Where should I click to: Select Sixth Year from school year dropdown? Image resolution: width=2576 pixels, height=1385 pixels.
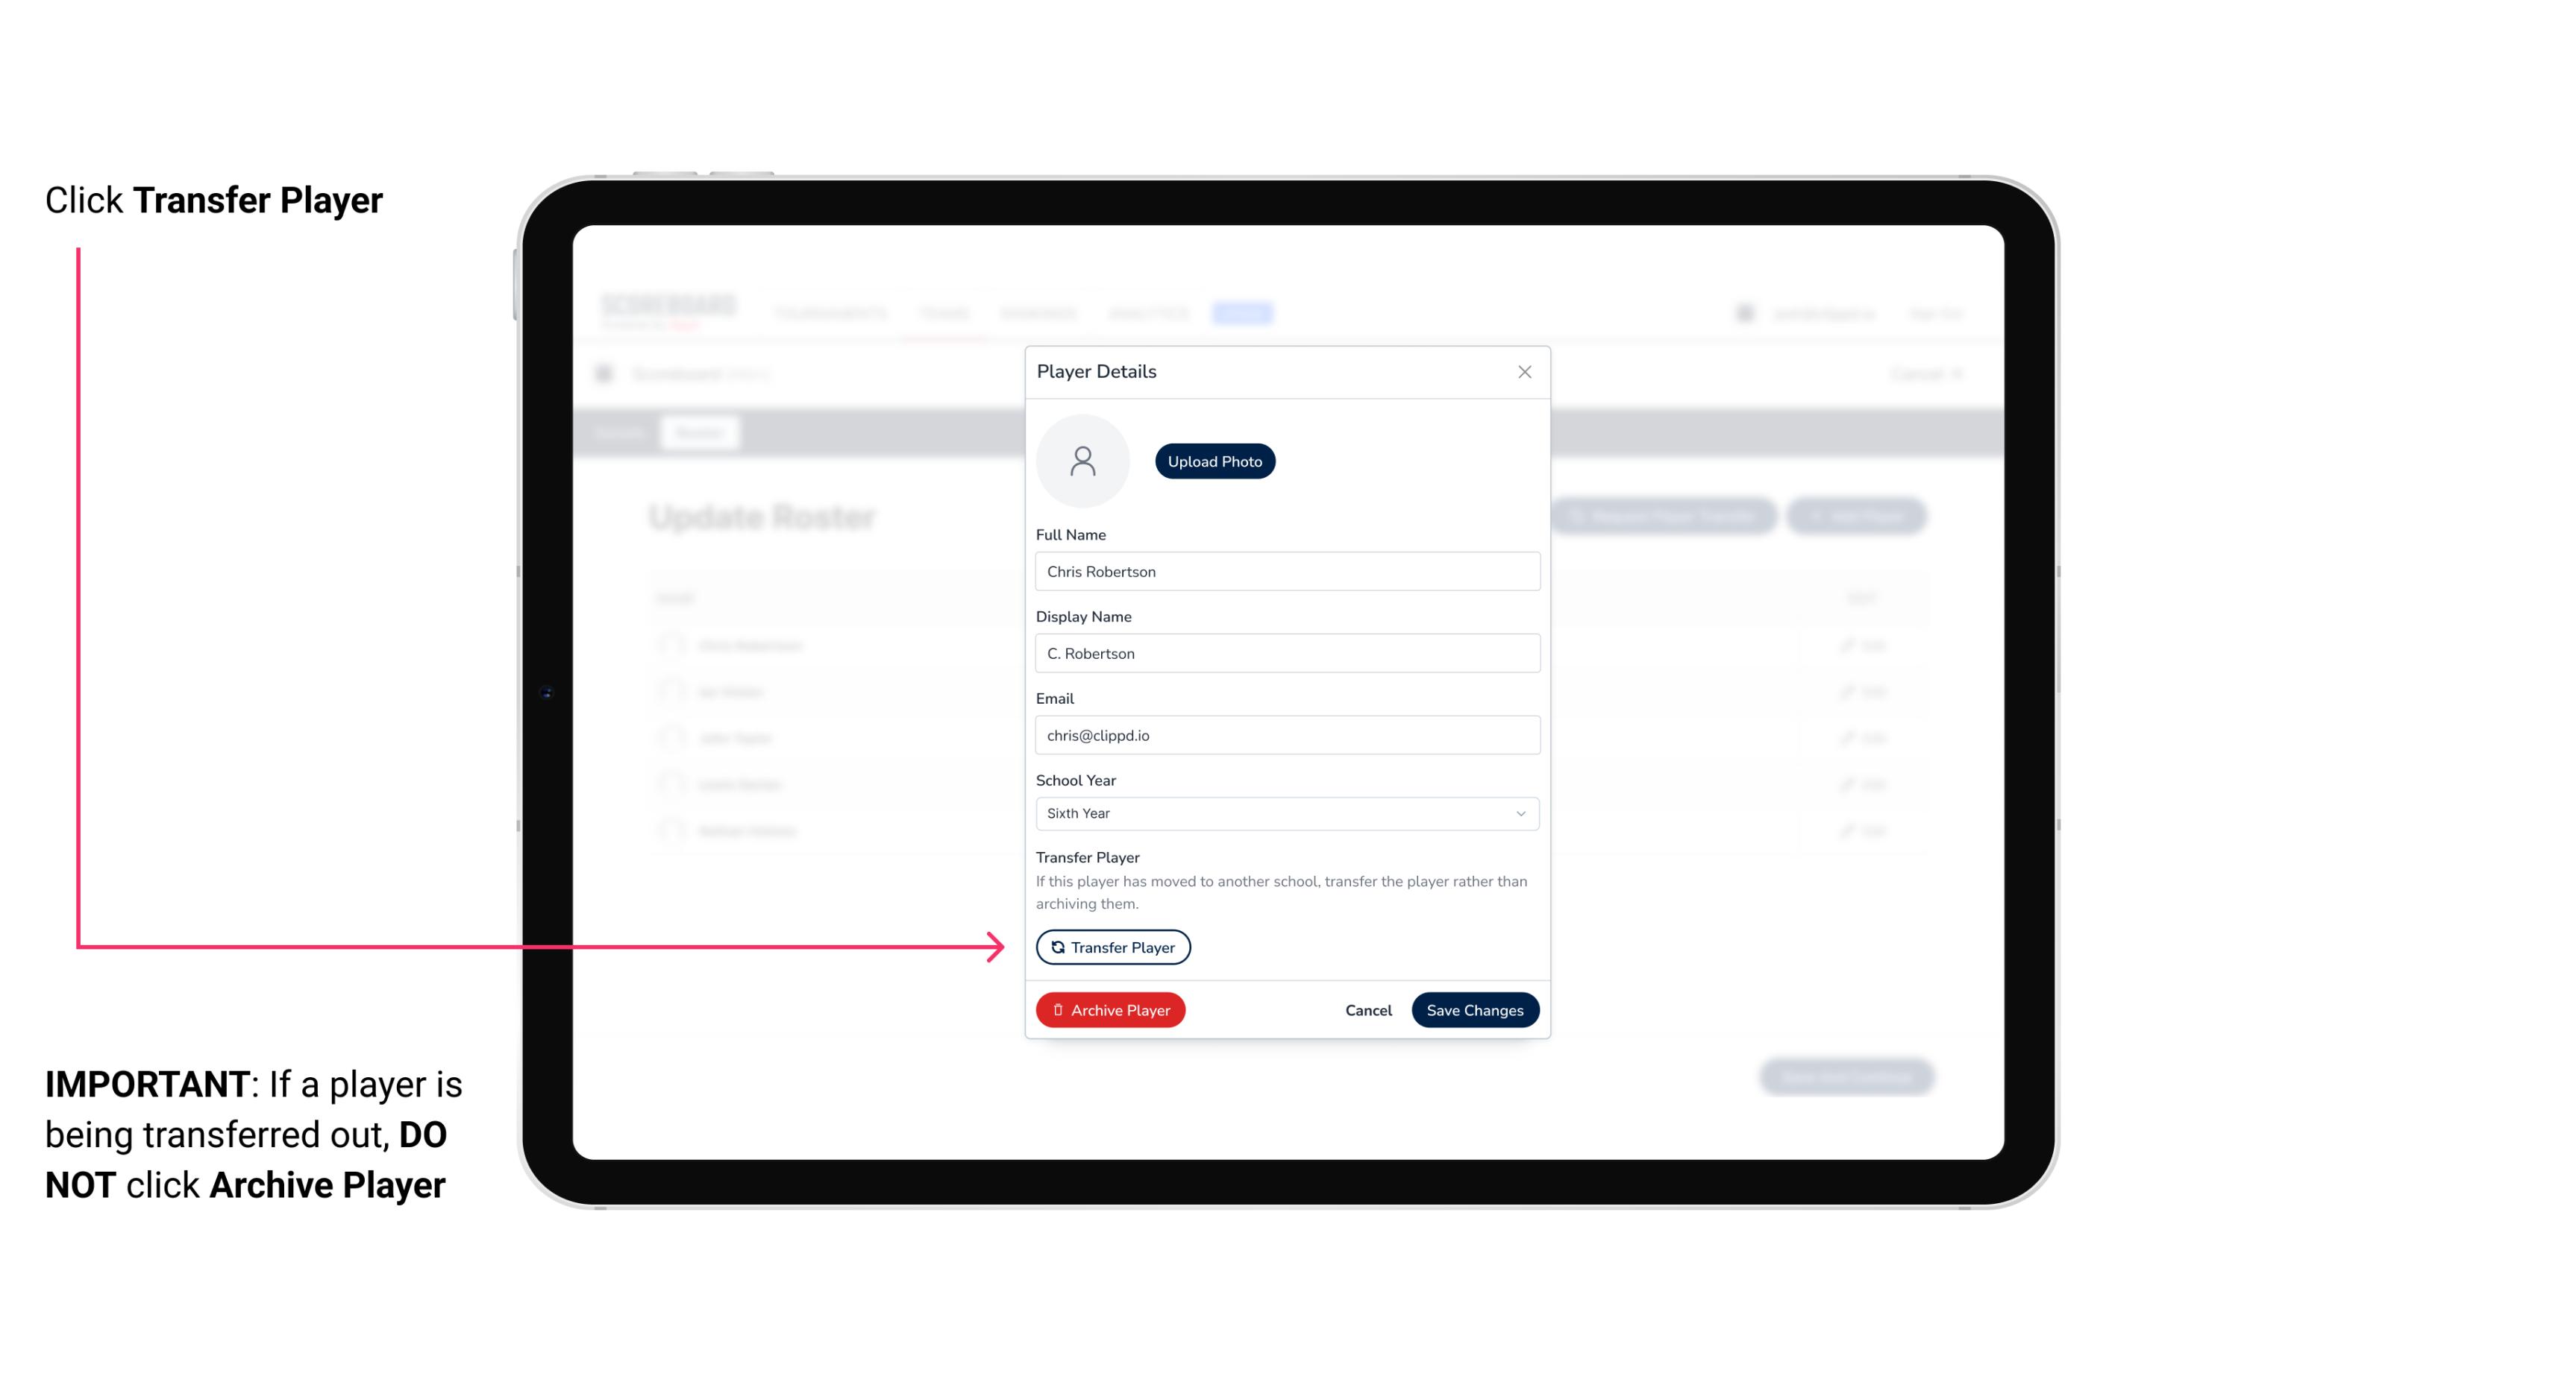click(x=1284, y=812)
